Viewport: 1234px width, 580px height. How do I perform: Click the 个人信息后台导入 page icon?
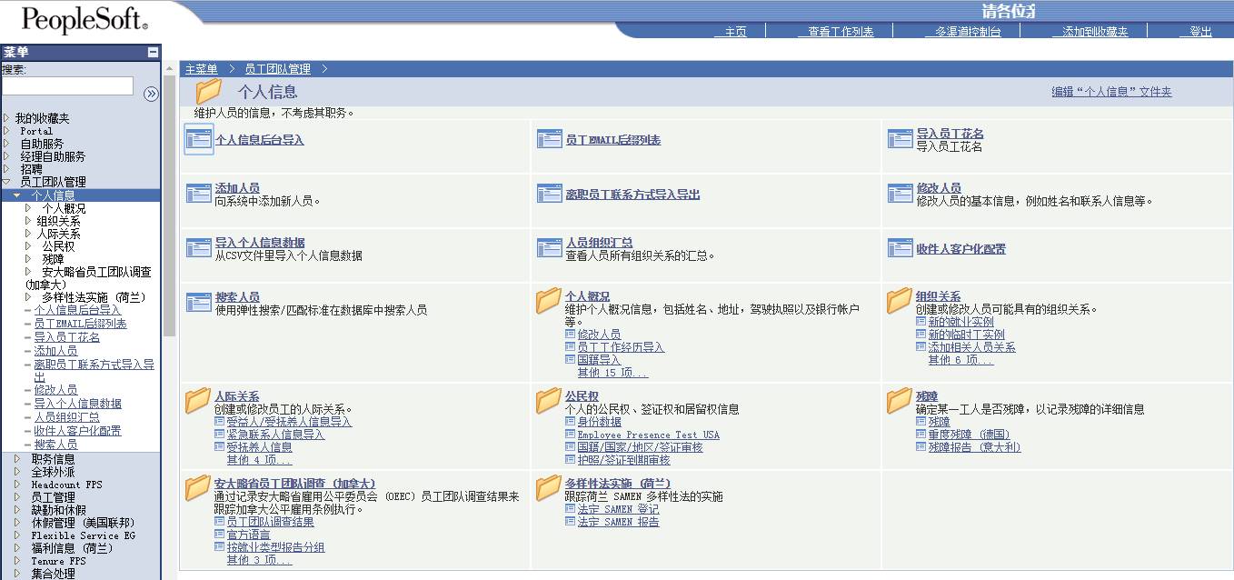coord(198,139)
